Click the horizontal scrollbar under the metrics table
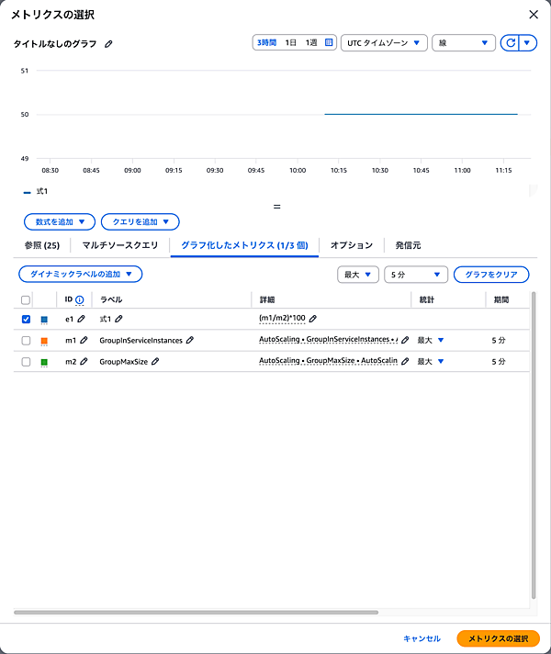 [196, 612]
